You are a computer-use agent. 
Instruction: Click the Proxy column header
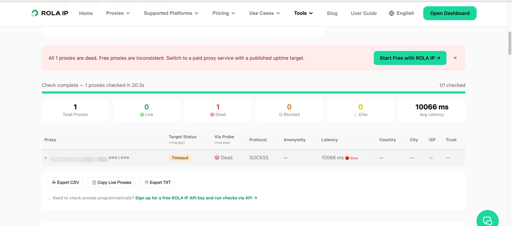tap(50, 140)
